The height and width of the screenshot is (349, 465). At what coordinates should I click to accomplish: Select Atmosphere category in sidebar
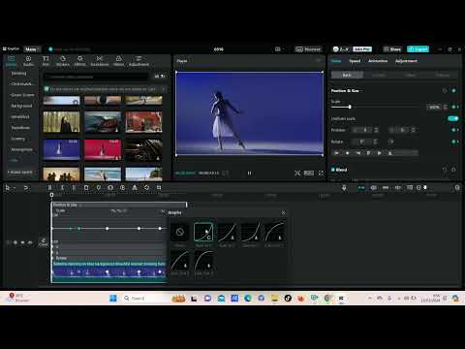click(21, 149)
